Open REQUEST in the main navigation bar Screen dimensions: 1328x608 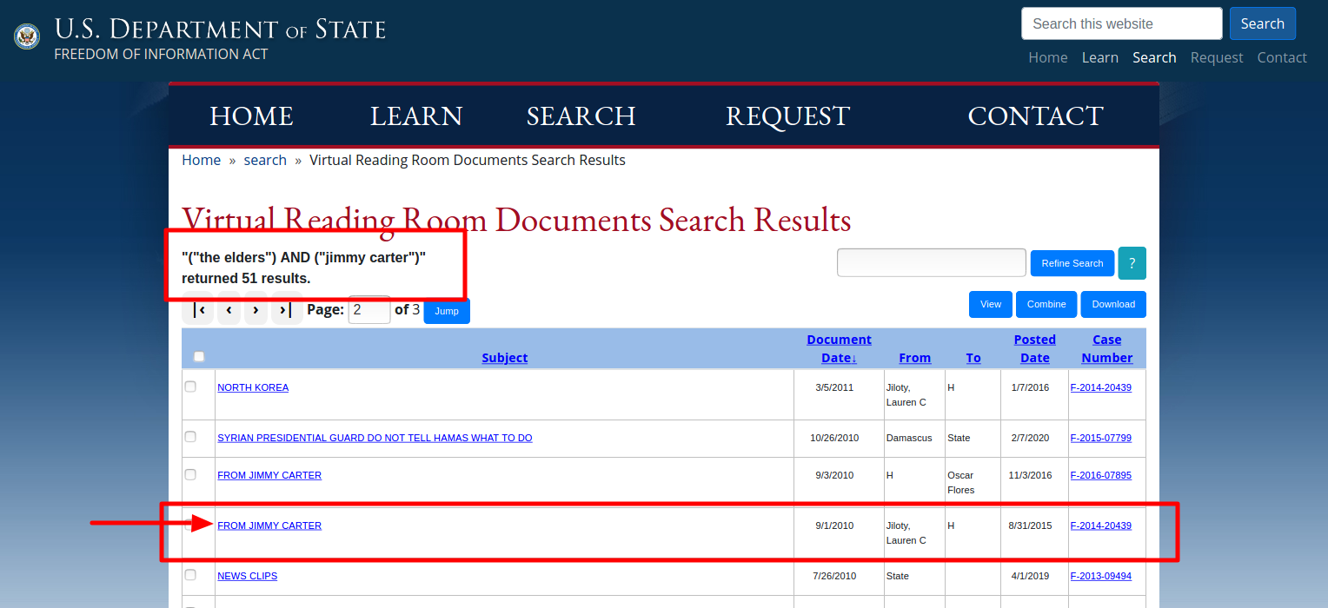coord(787,116)
